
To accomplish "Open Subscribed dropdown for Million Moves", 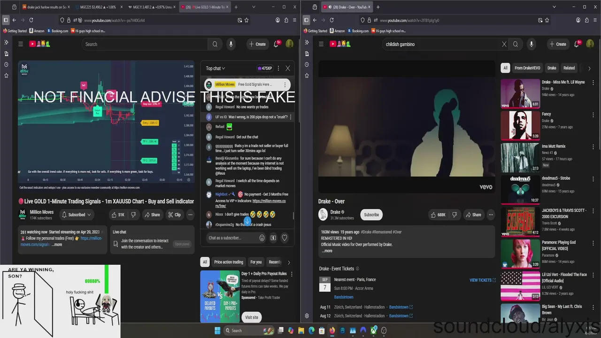I will click(x=77, y=215).
